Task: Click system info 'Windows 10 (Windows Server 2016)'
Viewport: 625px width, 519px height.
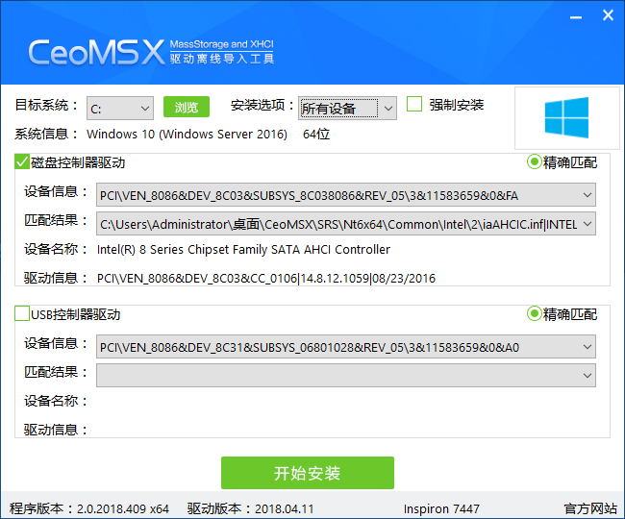Action: (x=187, y=135)
